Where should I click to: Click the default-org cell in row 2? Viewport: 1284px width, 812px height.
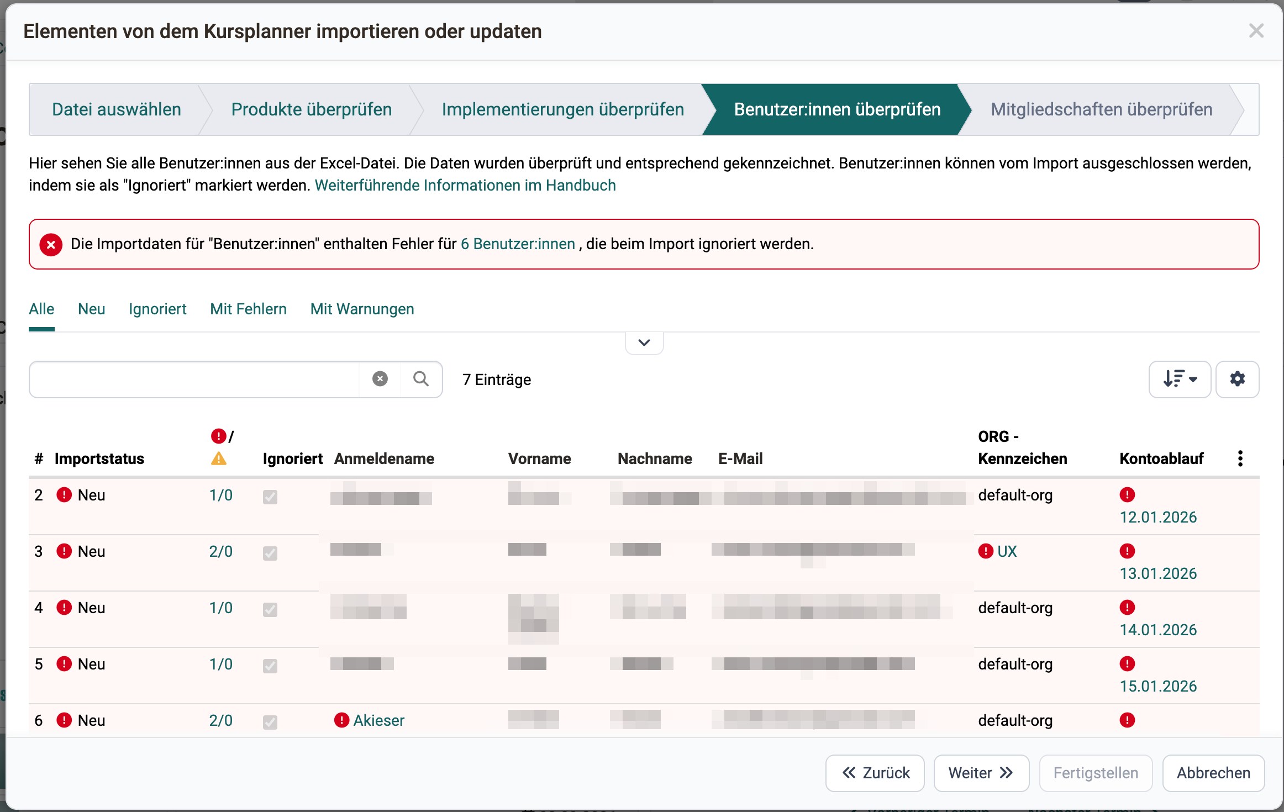pyautogui.click(x=1015, y=495)
